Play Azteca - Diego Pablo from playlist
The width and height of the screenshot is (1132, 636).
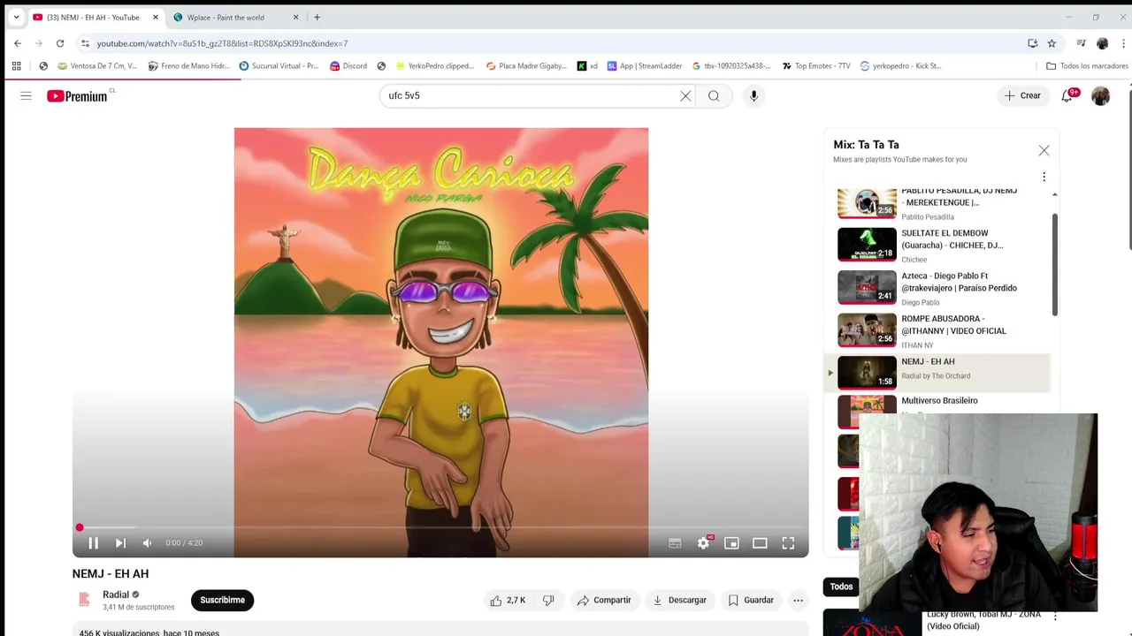(x=937, y=288)
